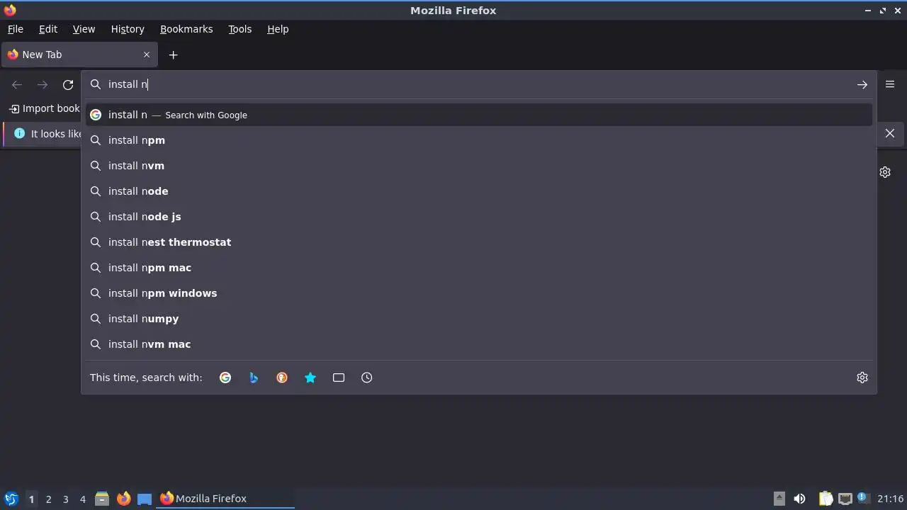This screenshot has width=907, height=510.
Task: Launch Firefox from panel quick launcher
Action: point(123,499)
